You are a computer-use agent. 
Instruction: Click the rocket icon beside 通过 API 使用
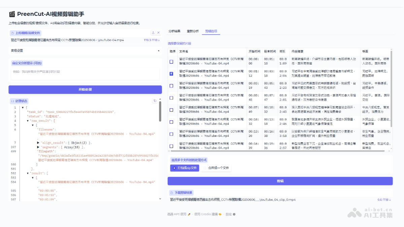click(189, 214)
